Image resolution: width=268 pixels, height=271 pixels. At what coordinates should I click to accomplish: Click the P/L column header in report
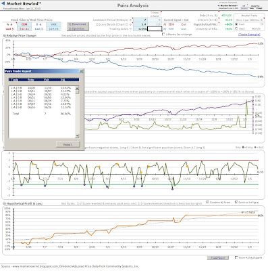click(63, 80)
